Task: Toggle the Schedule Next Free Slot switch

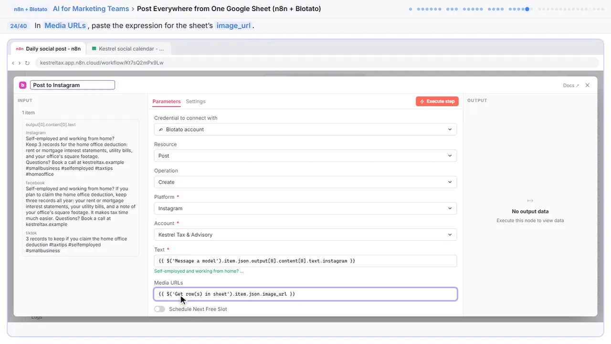Action: click(159, 309)
